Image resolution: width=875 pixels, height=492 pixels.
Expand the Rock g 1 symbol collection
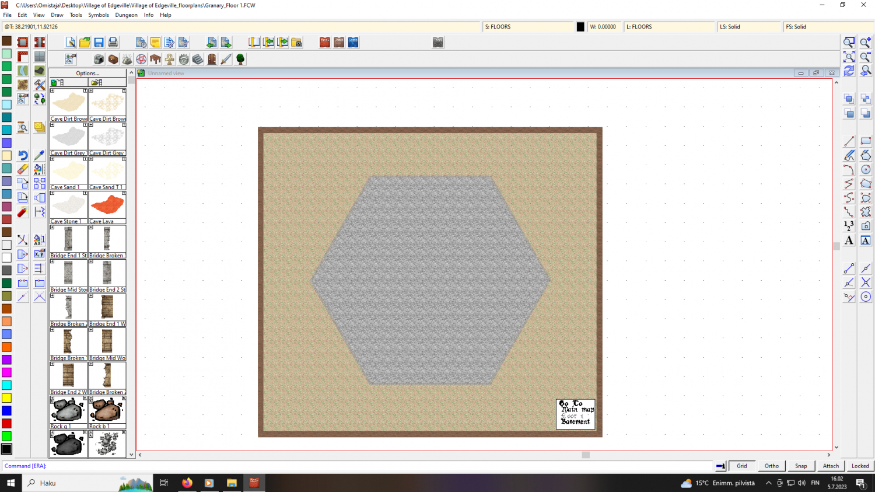pyautogui.click(x=52, y=399)
